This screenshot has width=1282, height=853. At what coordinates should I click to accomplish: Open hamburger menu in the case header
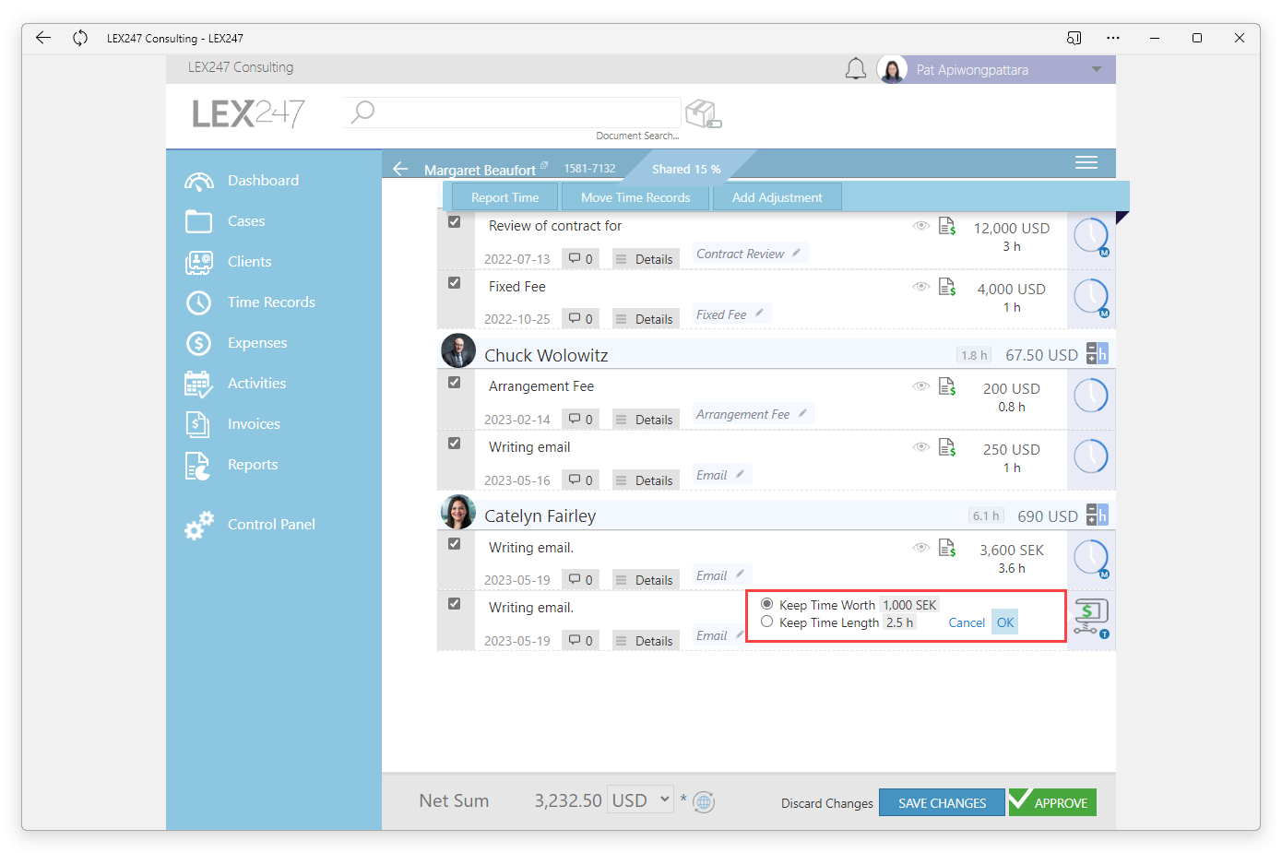[1086, 163]
